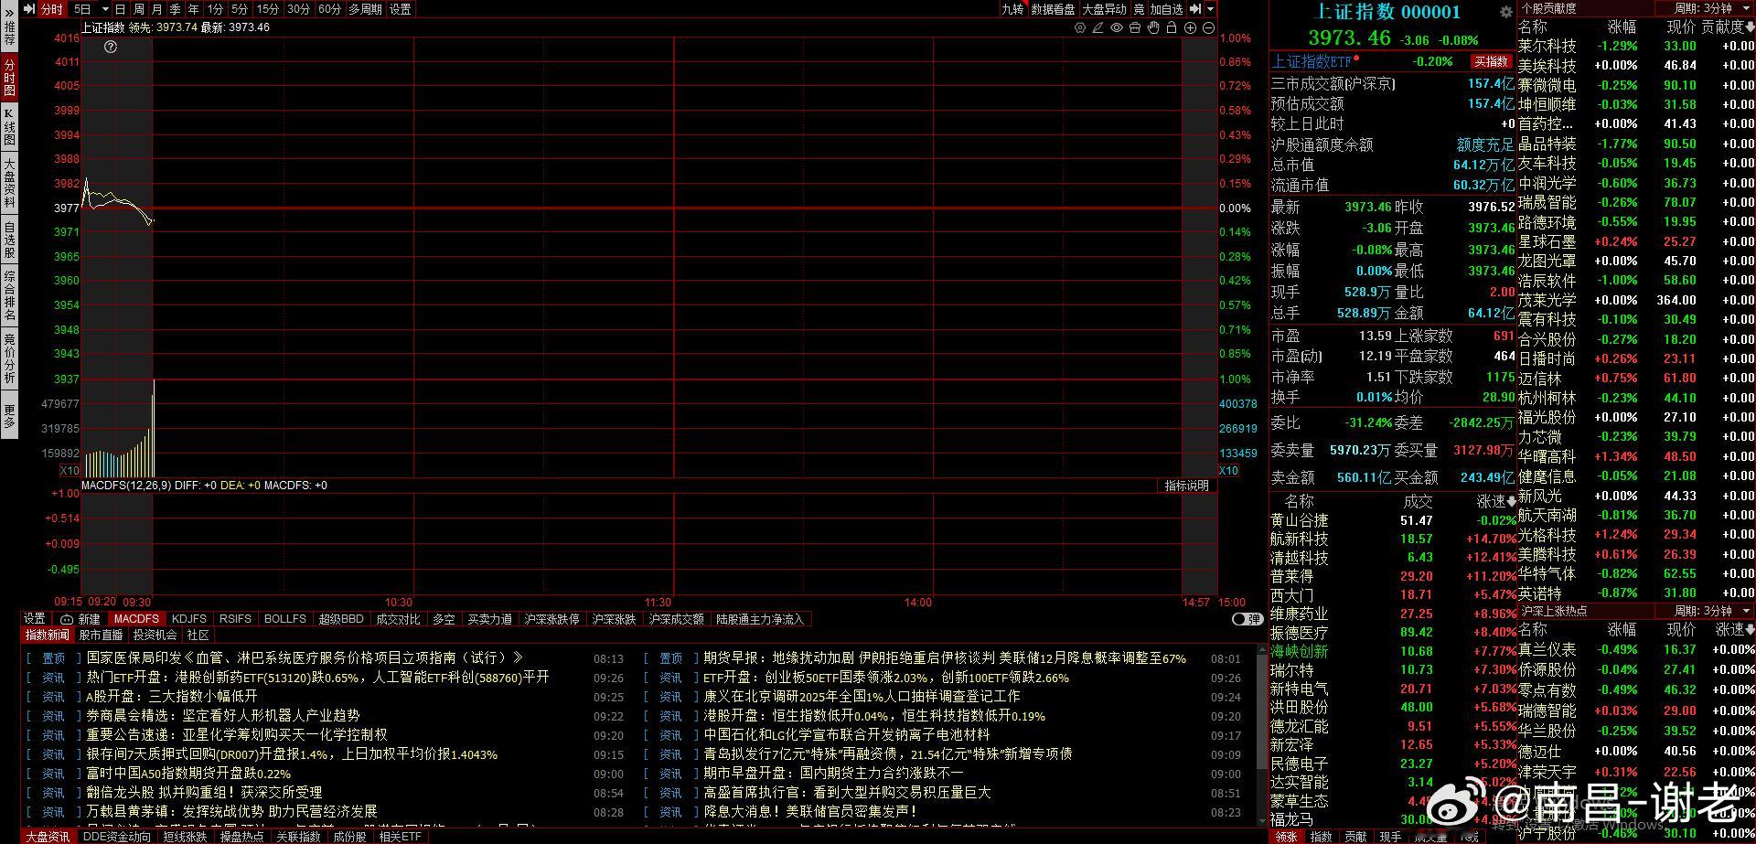Open the K线图 left sidebar tab

pyautogui.click(x=9, y=127)
